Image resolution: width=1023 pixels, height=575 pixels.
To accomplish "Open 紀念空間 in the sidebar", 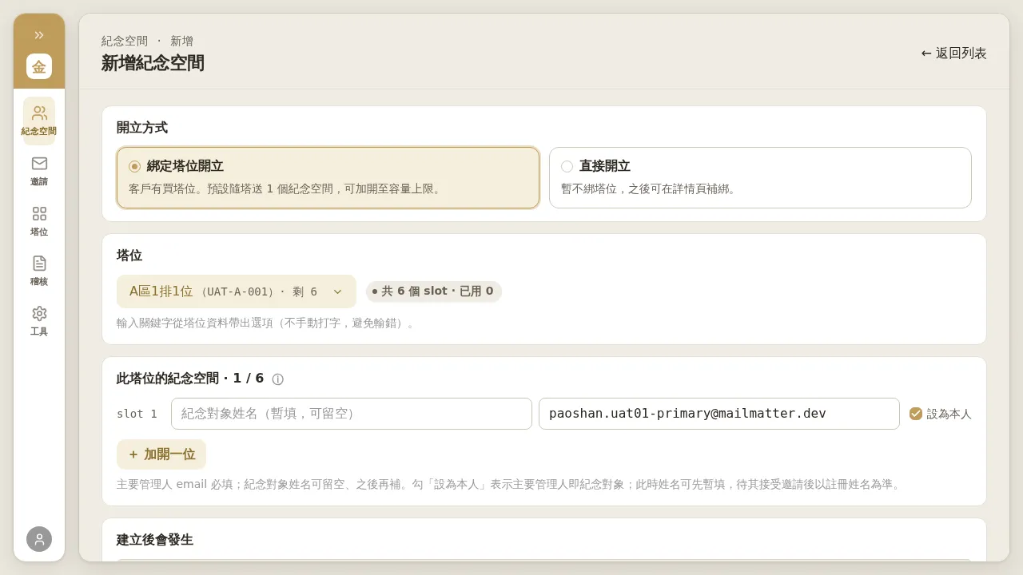I will (39, 121).
